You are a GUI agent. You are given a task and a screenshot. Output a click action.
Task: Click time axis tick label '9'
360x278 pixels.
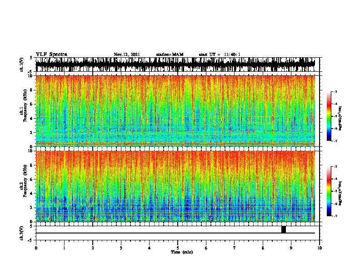(291, 248)
